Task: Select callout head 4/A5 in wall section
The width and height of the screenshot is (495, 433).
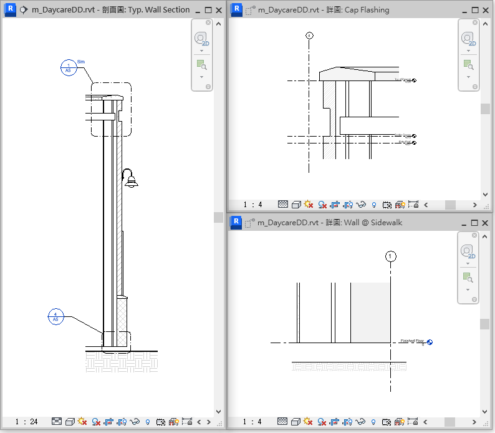Action: tap(55, 316)
